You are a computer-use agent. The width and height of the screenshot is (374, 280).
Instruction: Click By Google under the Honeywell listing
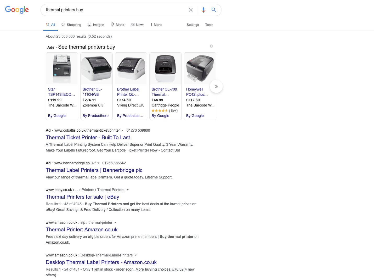pyautogui.click(x=195, y=116)
